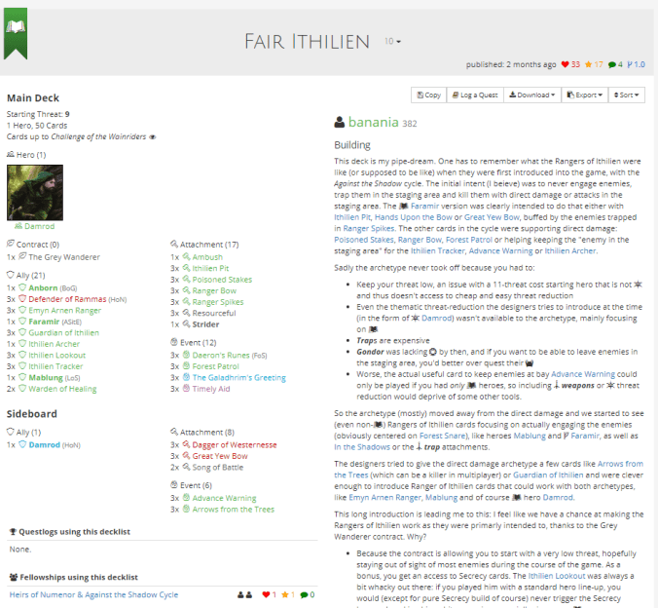Open the Emyn Arnen Ranger ally in deck list
The width and height of the screenshot is (658, 608).
click(x=64, y=311)
